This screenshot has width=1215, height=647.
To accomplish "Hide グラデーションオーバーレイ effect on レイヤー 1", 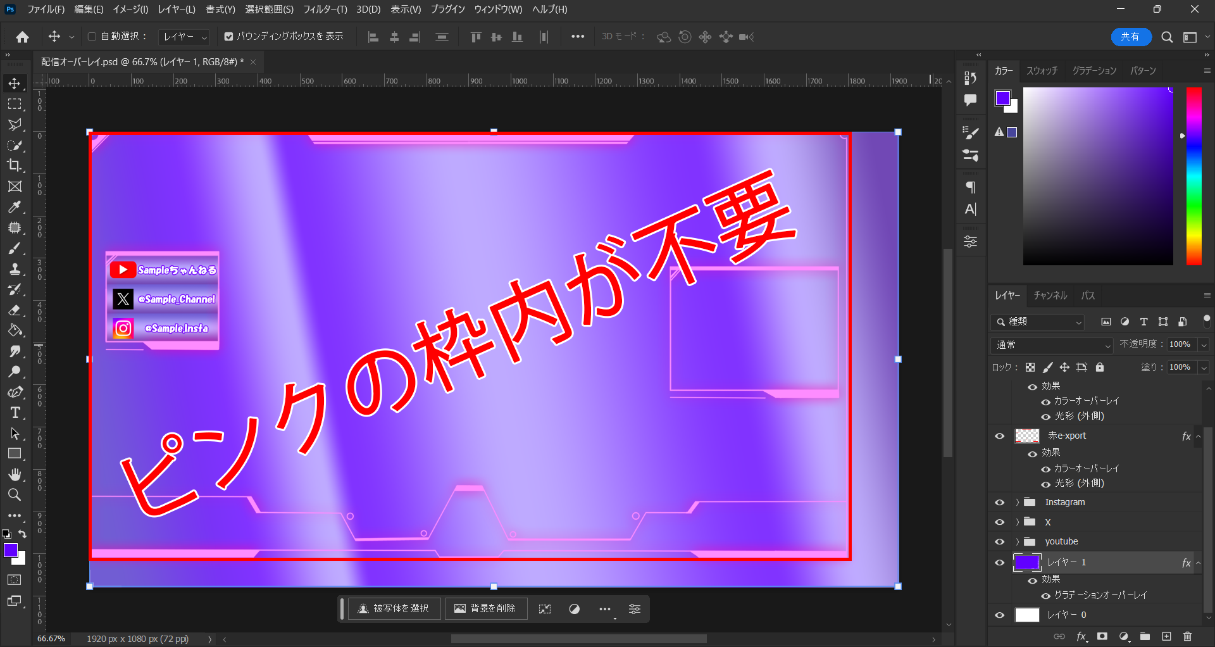I will [1046, 595].
